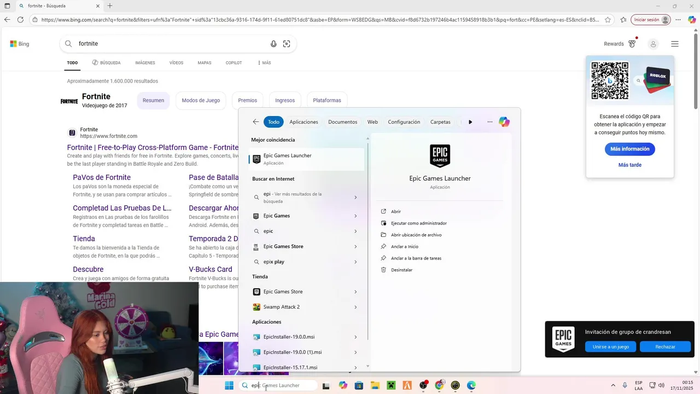This screenshot has height=394, width=700.
Task: Click the Bing logo
Action: 20,44
